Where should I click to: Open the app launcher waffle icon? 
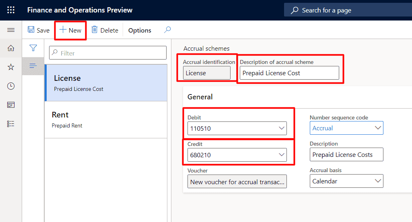11,10
